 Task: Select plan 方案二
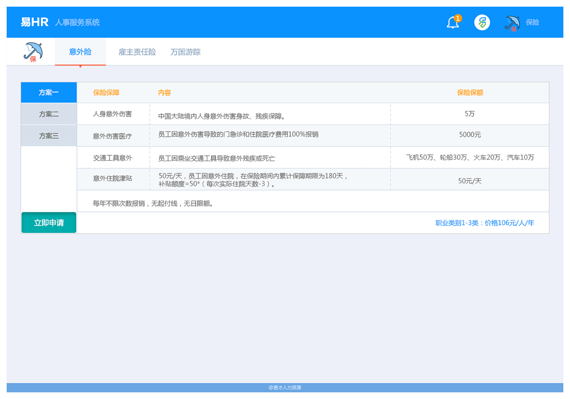[49, 114]
